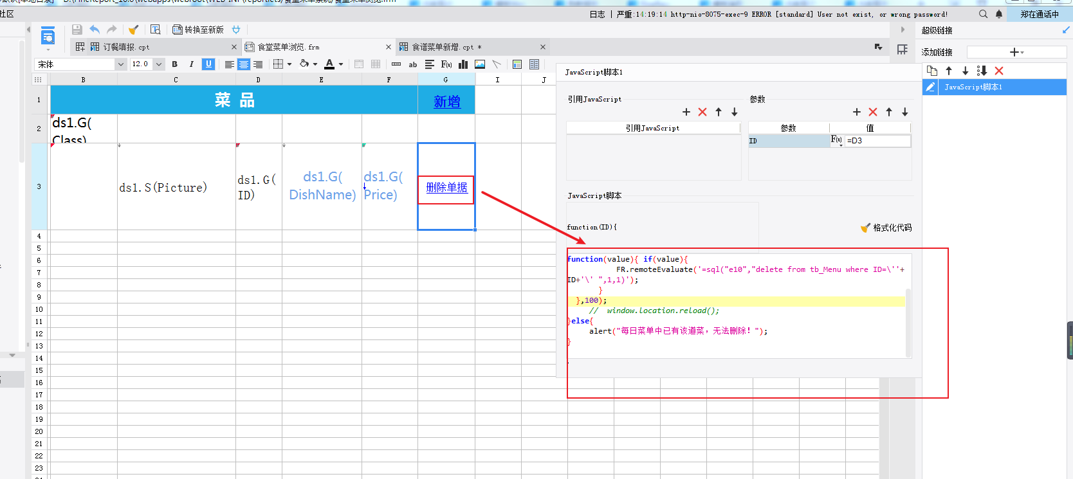Delete referenced JavaScript with red X

[702, 112]
